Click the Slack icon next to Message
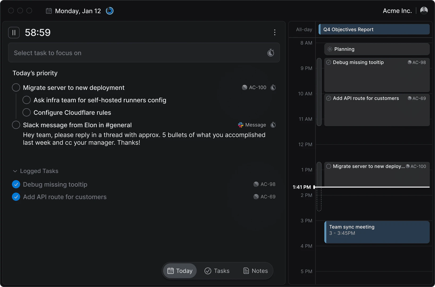The height and width of the screenshot is (287, 435). point(240,125)
